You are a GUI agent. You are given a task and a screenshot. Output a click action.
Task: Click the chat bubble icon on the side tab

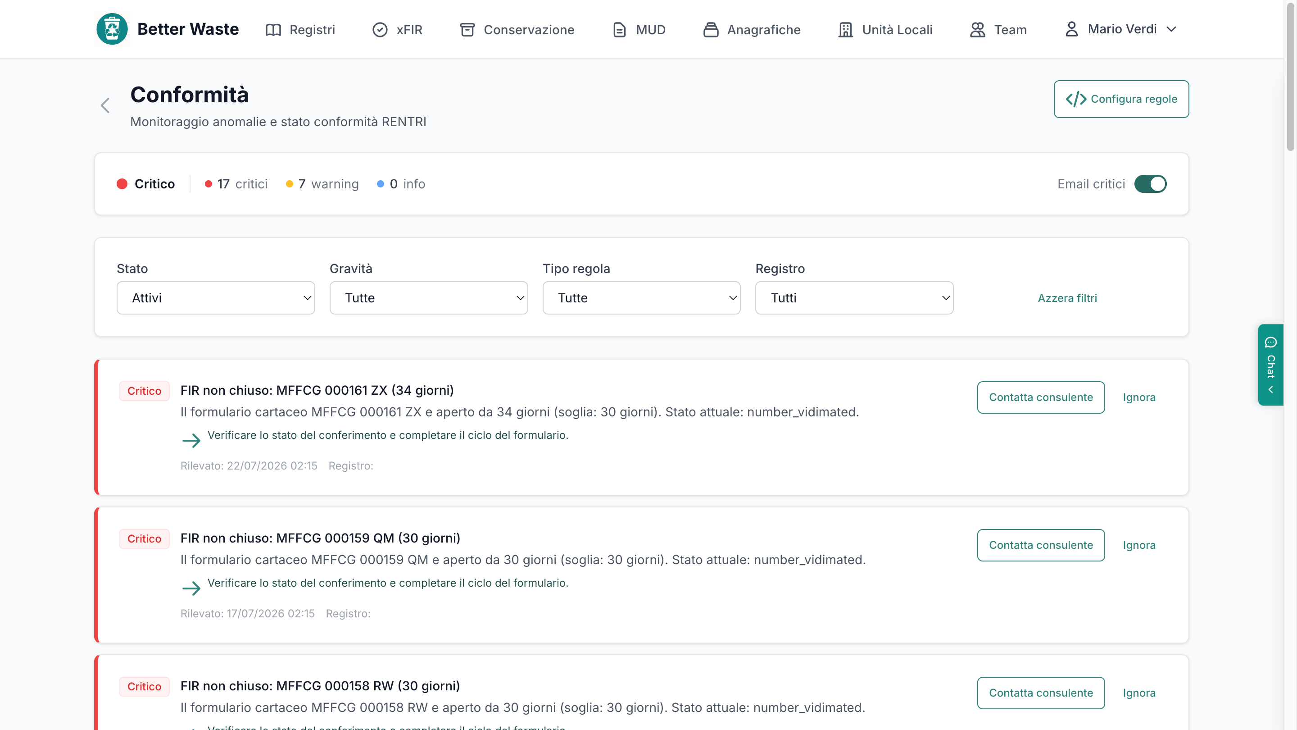click(x=1270, y=342)
